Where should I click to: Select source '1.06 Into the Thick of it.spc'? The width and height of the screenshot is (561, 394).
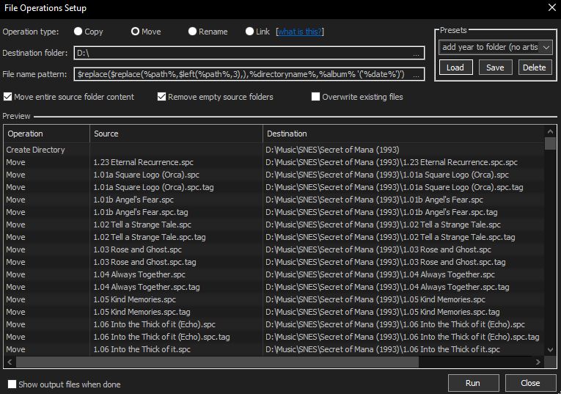tap(142, 350)
